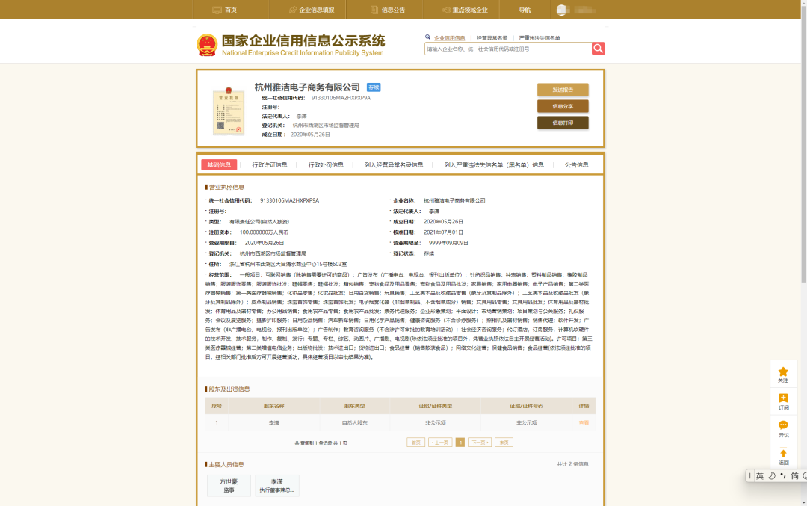807x506 pixels.
Task: Click the 自然人股东 table cell
Action: coord(355,422)
